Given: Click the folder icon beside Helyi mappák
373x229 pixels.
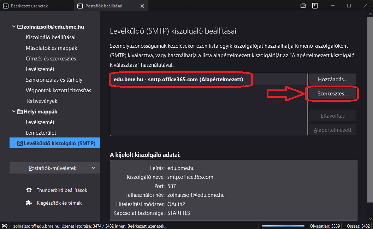Looking at the screenshot, I should [20, 112].
